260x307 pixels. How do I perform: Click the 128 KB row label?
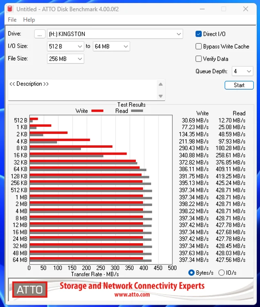[19, 176]
